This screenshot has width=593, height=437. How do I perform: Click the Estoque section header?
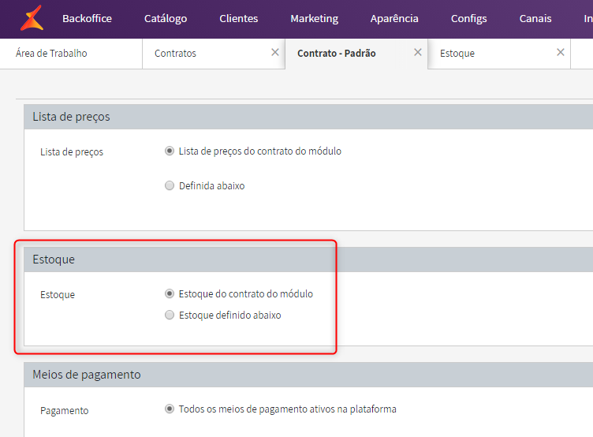[x=308, y=260]
